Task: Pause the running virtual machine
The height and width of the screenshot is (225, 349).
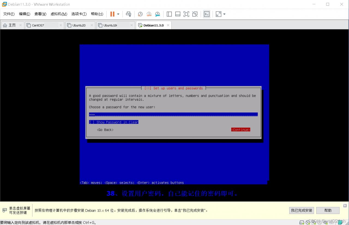Action: coord(112,14)
